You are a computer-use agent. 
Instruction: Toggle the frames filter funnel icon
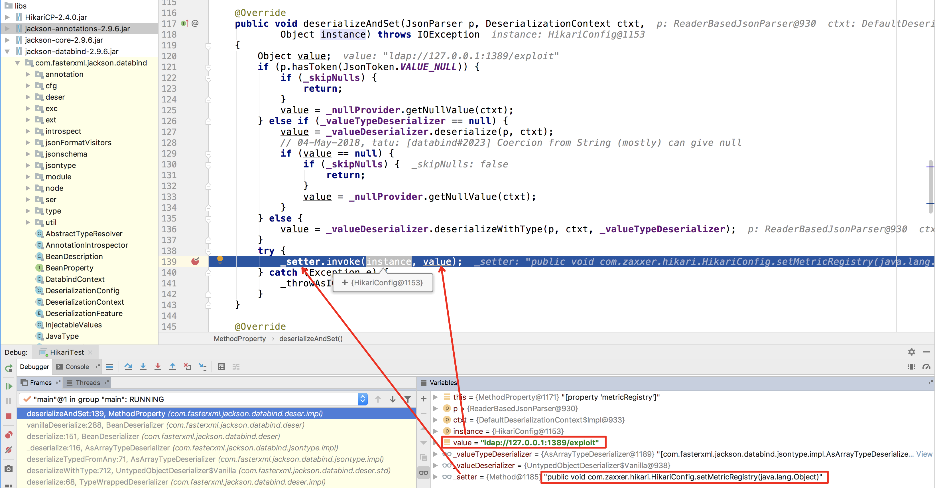click(x=408, y=399)
